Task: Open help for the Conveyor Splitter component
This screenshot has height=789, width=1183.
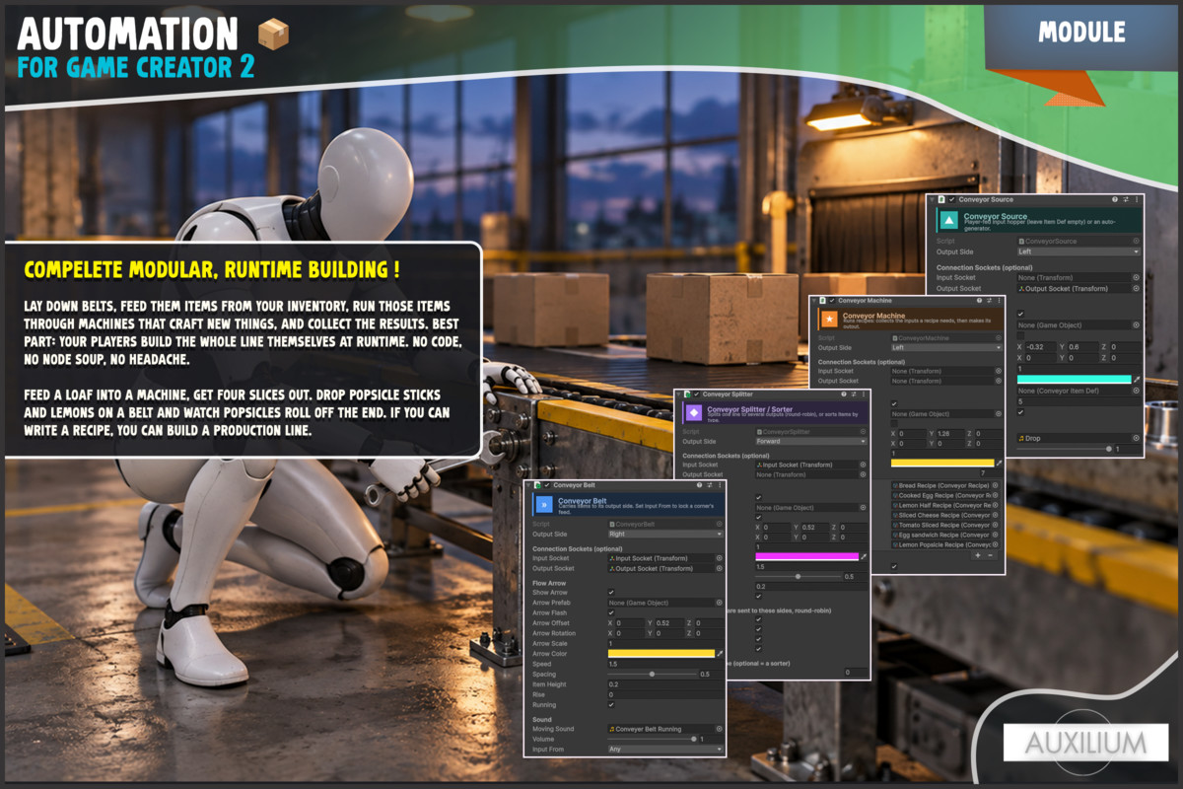Action: pyautogui.click(x=844, y=394)
